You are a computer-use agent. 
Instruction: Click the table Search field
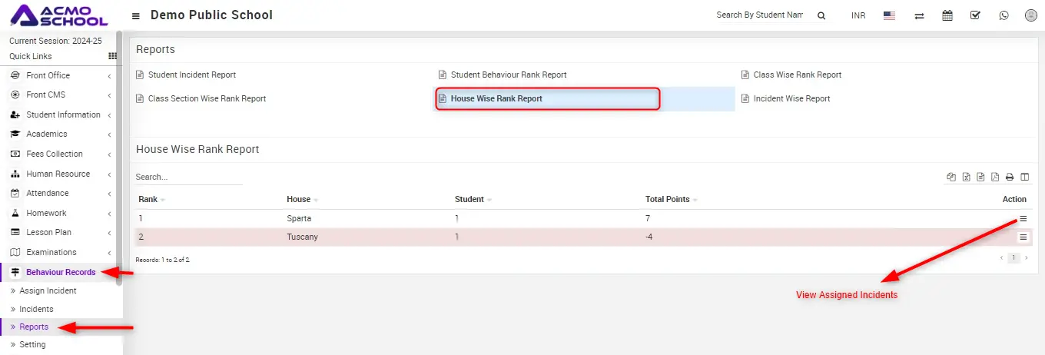(x=188, y=177)
